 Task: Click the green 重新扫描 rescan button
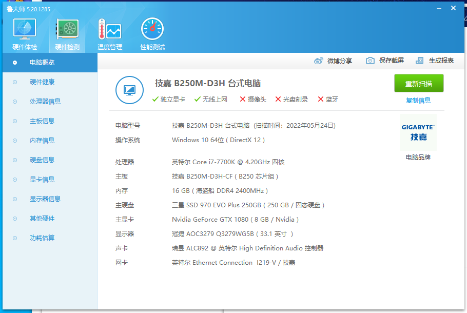(x=419, y=84)
